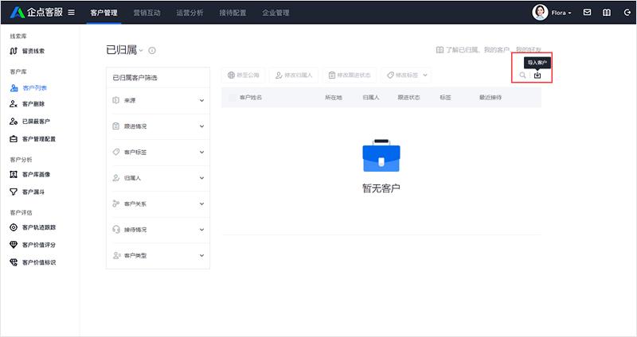Expand the 接待情况 filter
Image resolution: width=637 pixels, height=337 pixels.
158,230
